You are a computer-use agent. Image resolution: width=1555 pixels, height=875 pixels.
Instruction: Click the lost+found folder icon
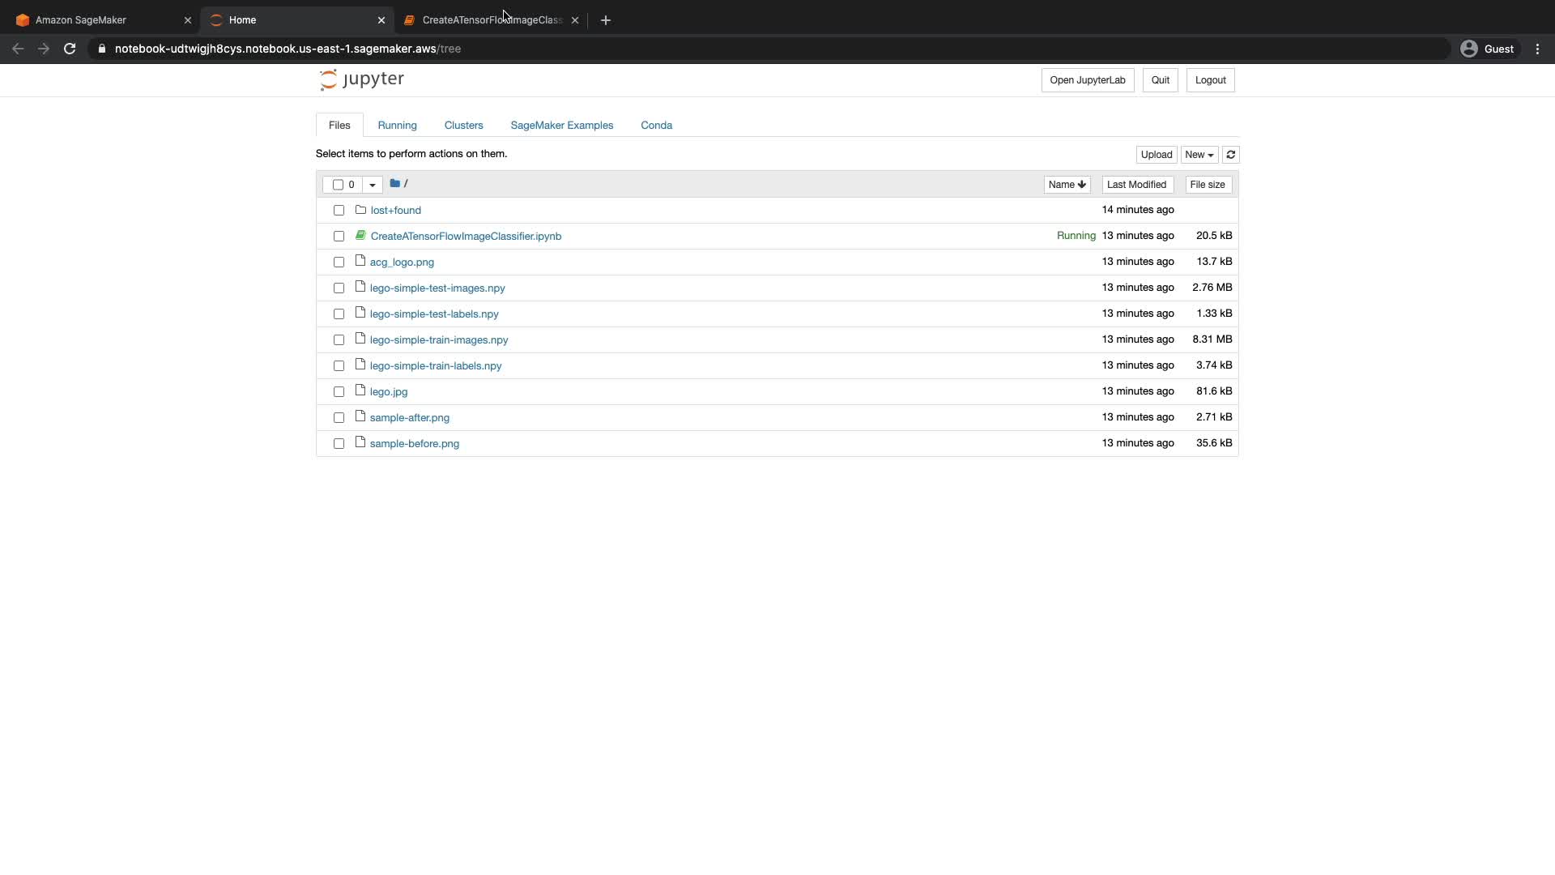(361, 210)
